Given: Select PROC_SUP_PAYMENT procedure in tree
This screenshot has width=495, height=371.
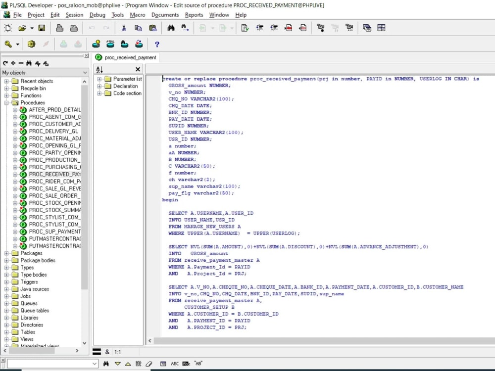Looking at the screenshot, I should (x=54, y=232).
